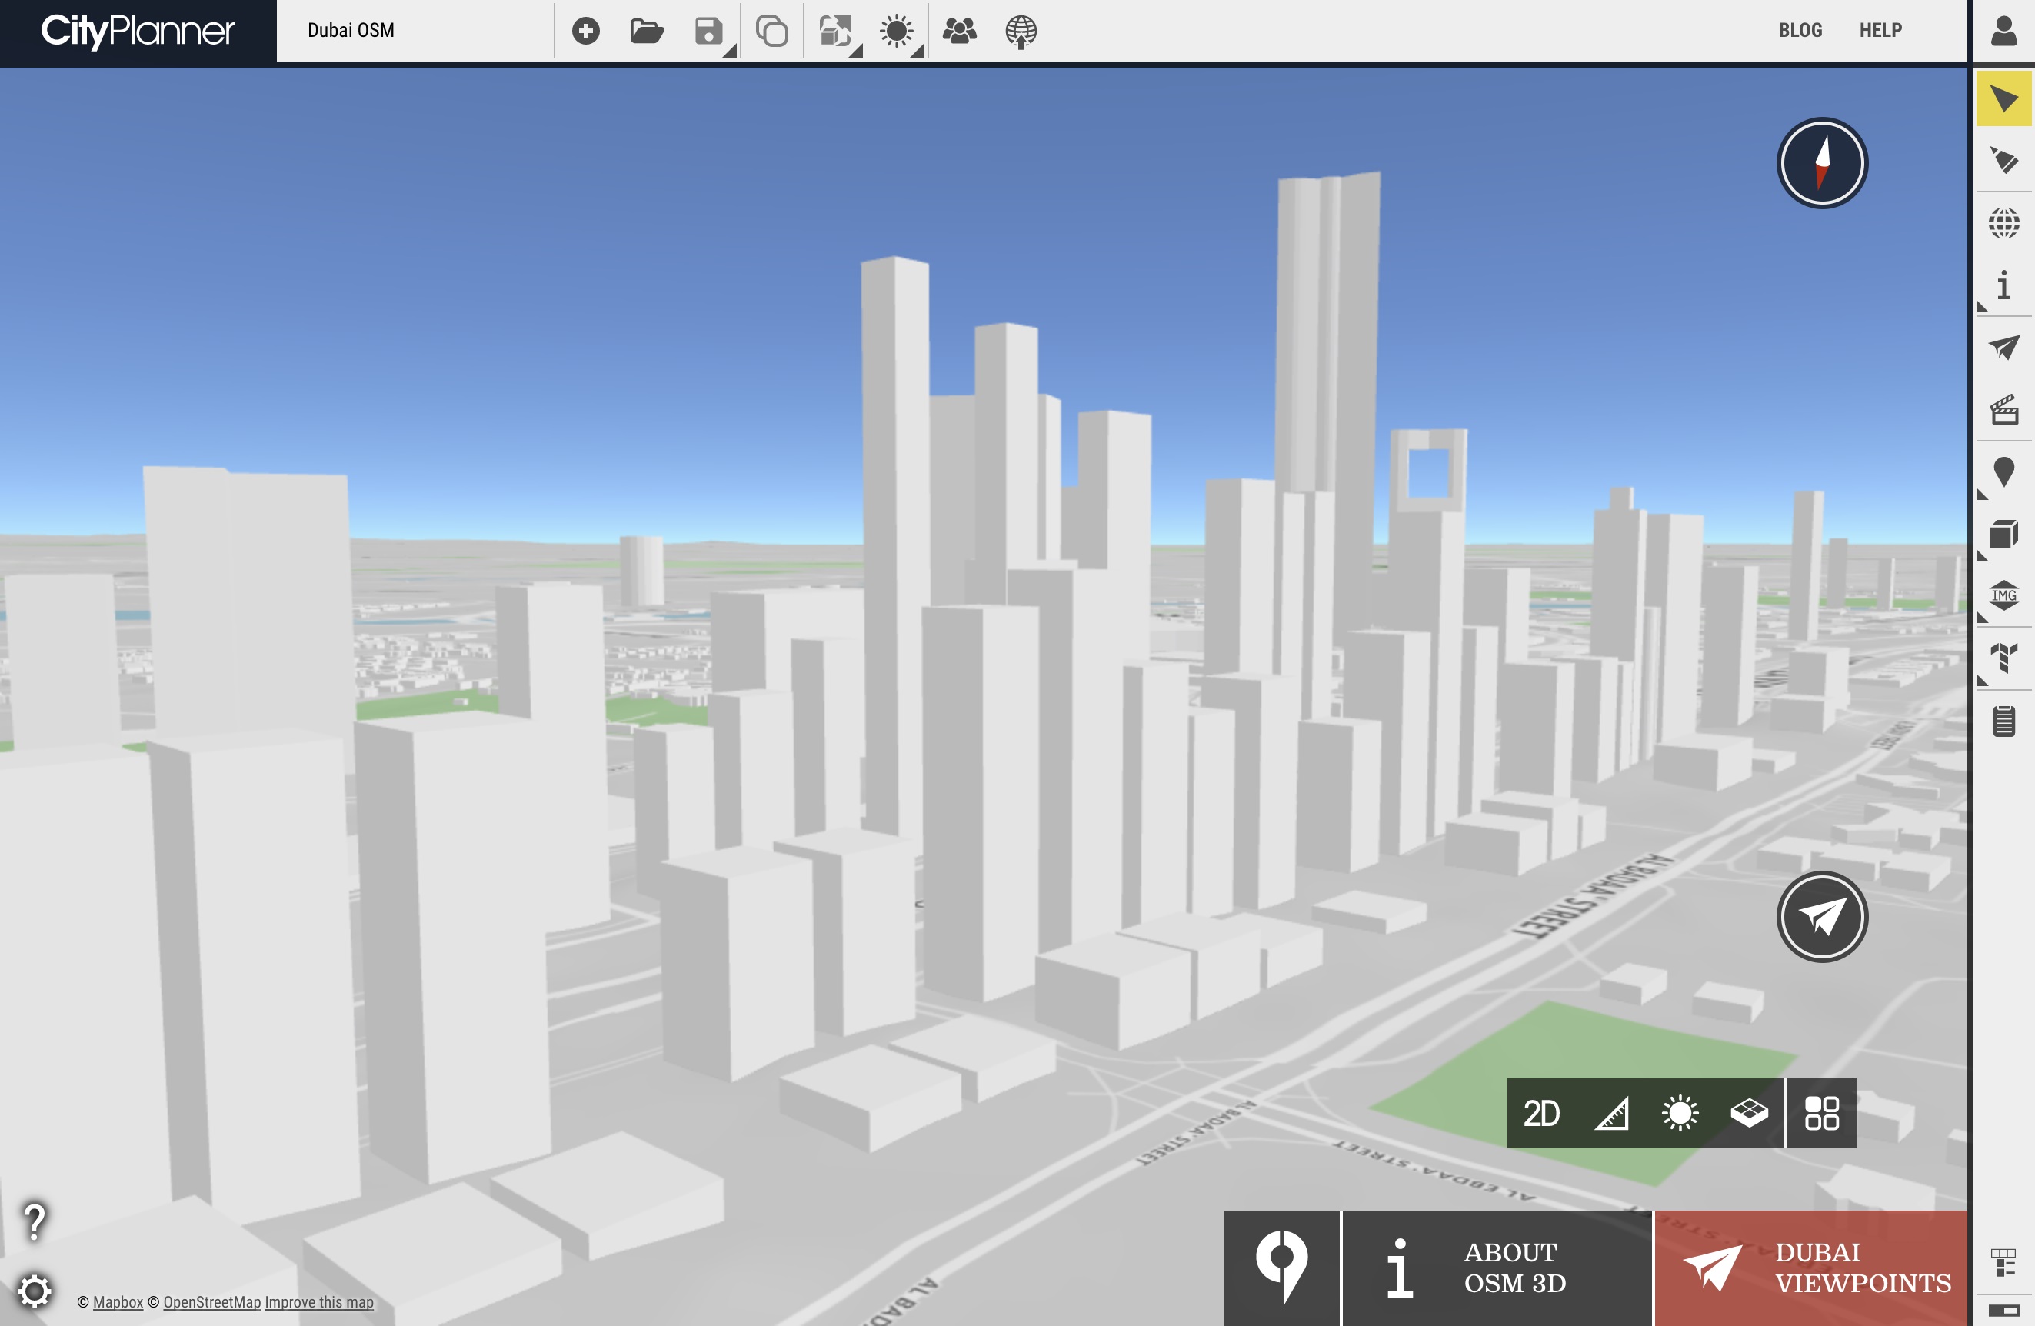Open the user account profile icon
This screenshot has height=1326, width=2035.
pos(2003,31)
